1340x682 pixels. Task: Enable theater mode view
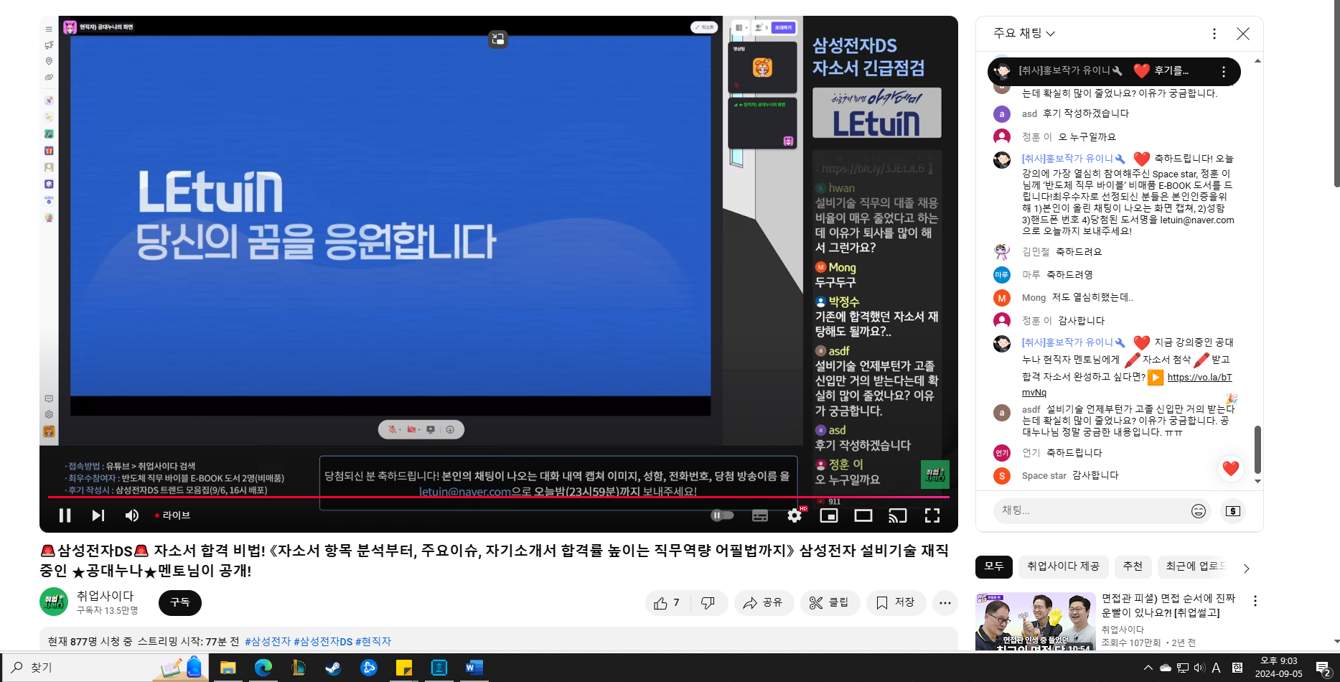pos(863,515)
